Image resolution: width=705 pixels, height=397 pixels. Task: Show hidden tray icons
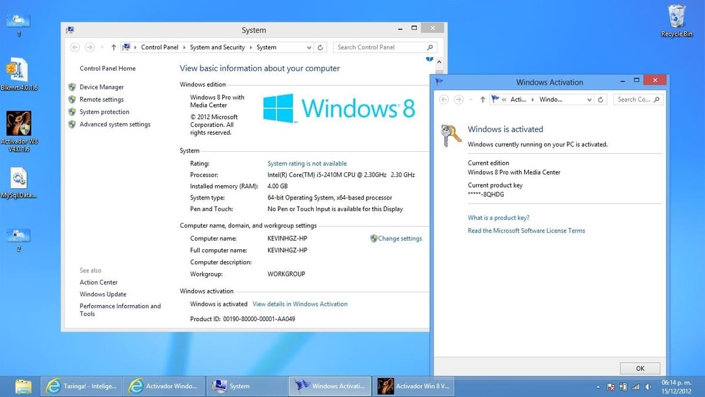pos(598,387)
